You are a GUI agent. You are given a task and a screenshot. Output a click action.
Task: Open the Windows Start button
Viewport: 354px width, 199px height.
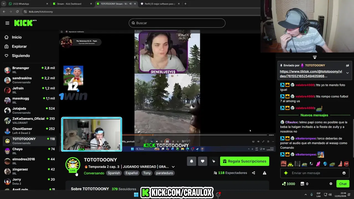(136, 195)
